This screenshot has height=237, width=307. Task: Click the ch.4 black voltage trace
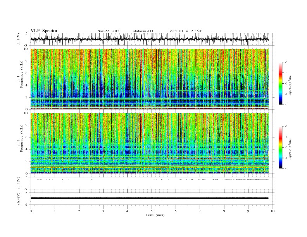click(x=149, y=198)
